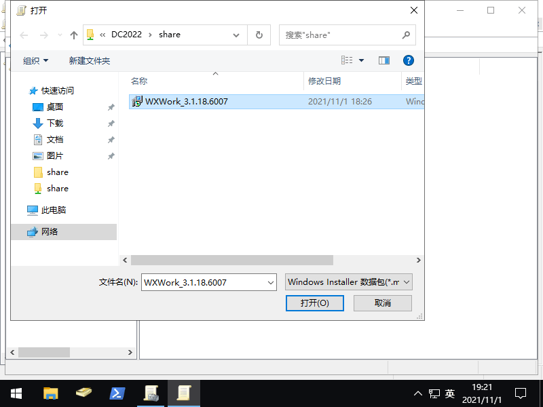Click the pin icon beside 文档
543x407 pixels.
[x=111, y=140]
